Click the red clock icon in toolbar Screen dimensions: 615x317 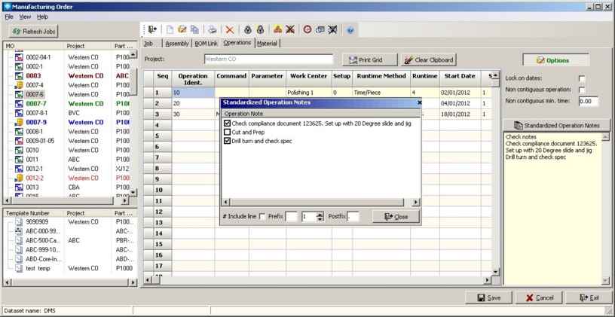click(307, 29)
